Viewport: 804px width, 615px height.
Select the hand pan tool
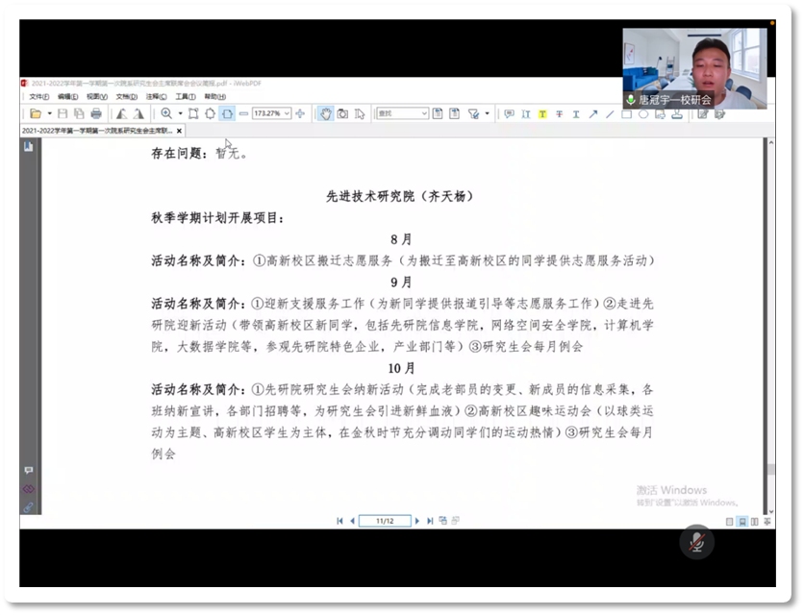tap(326, 113)
